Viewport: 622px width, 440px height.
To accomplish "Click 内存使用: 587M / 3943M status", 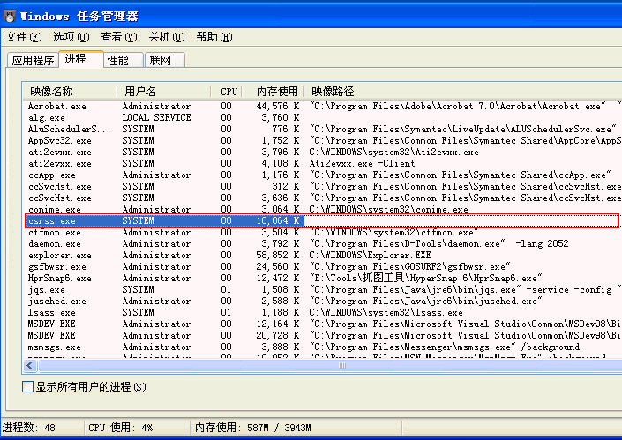I will point(252,428).
